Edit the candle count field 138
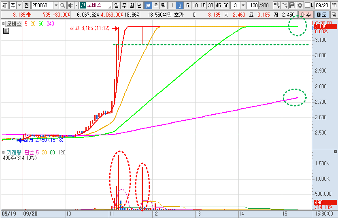Viewport: 338px width, 218px height. pos(254,5)
